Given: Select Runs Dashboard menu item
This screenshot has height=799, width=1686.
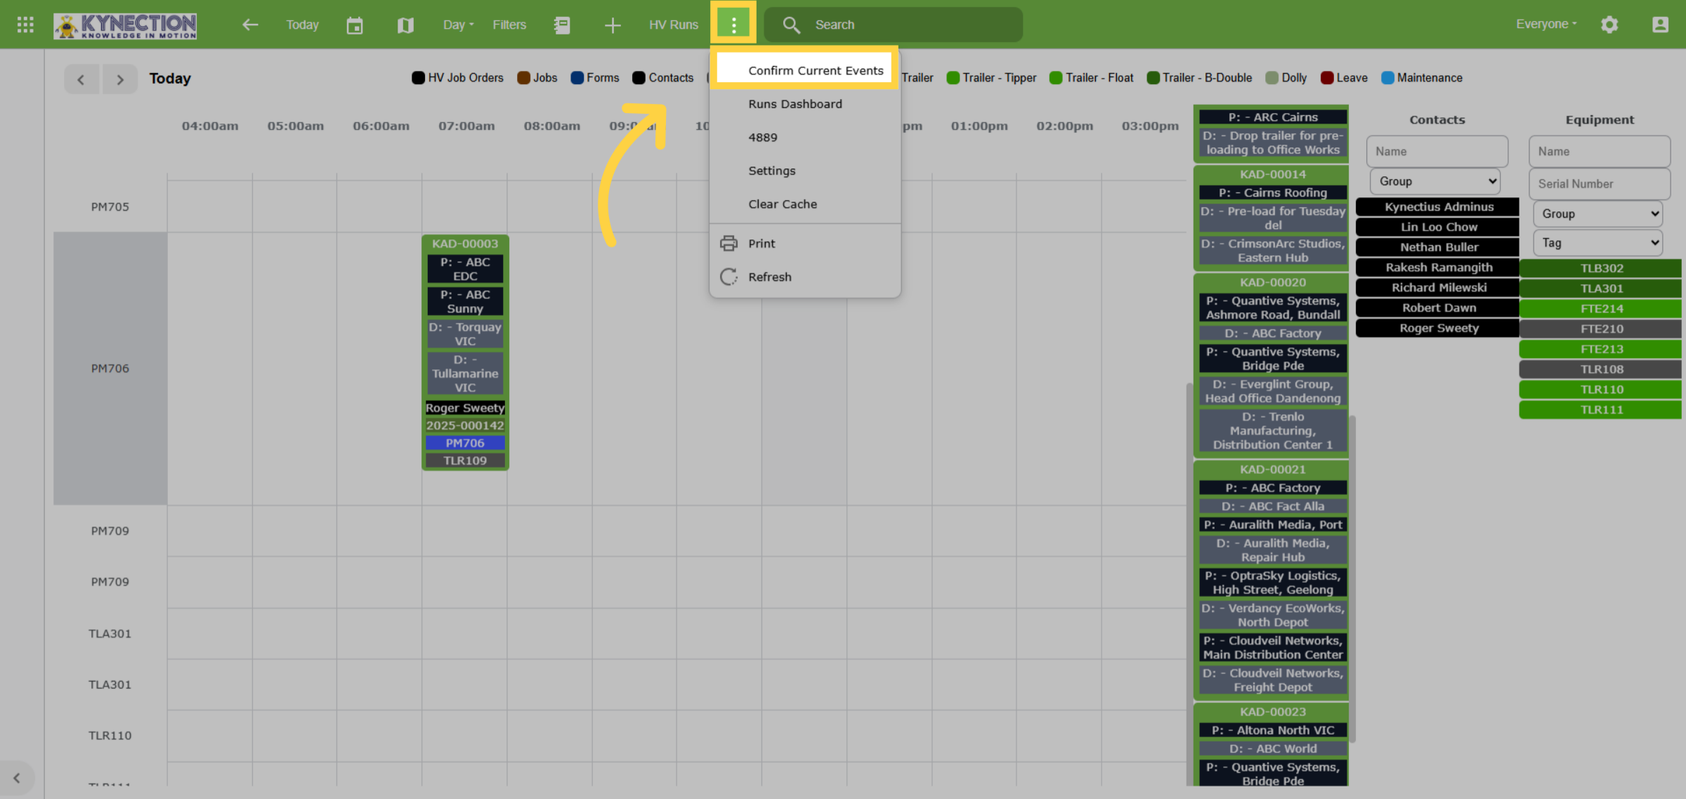Looking at the screenshot, I should point(805,104).
